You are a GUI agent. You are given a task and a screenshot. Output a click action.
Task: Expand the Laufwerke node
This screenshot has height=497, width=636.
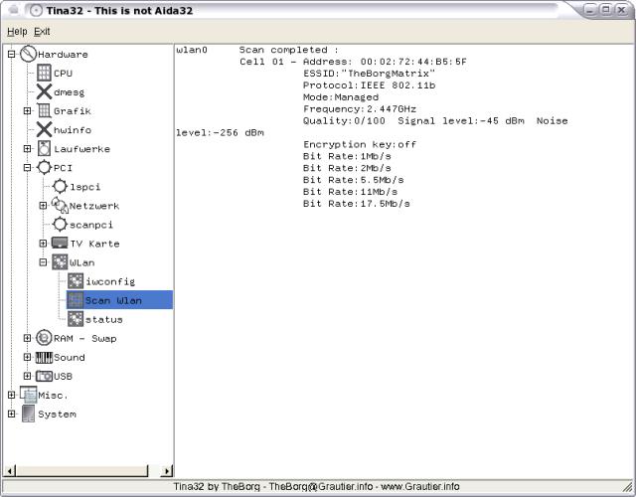(27, 148)
